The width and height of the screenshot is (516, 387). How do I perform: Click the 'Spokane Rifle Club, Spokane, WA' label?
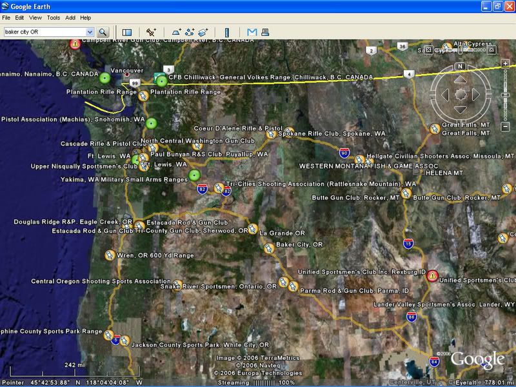(x=332, y=134)
